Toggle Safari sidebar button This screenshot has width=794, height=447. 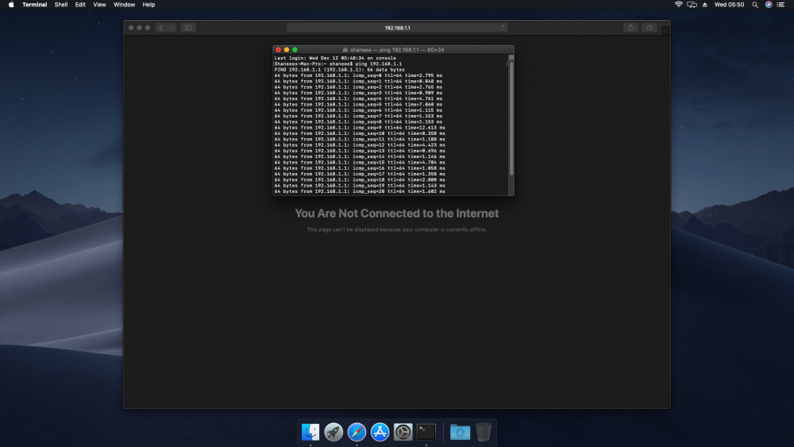click(x=188, y=28)
